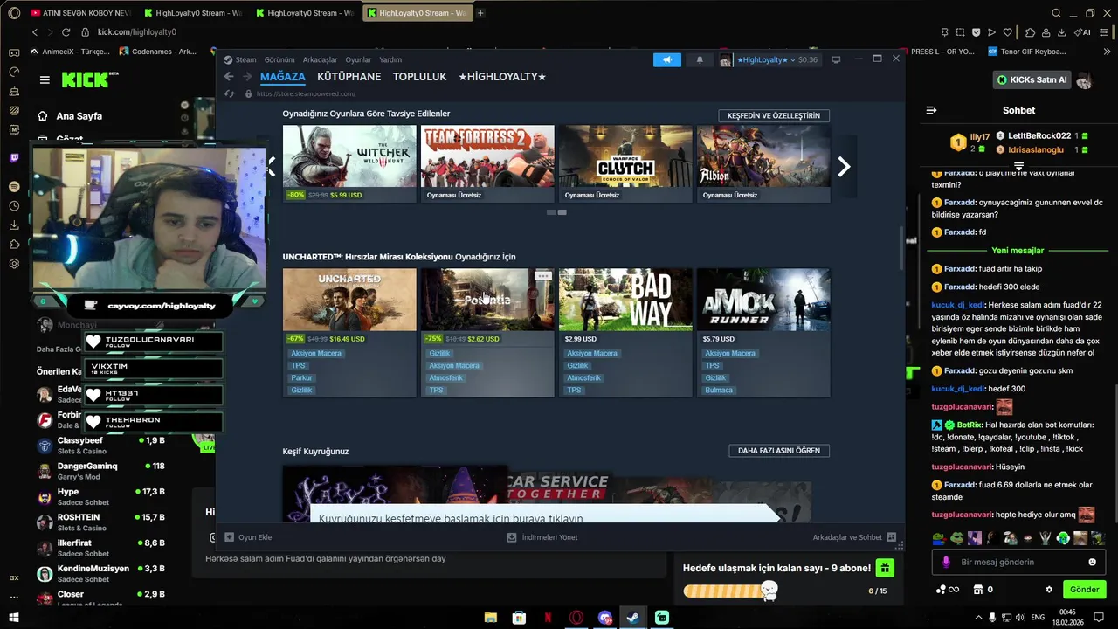Open Opera extensions cube icon

(1030, 32)
